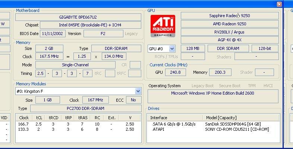Click the Interface drives column header
Image resolution: width=293 pixels, height=149 pixels.
(175, 118)
